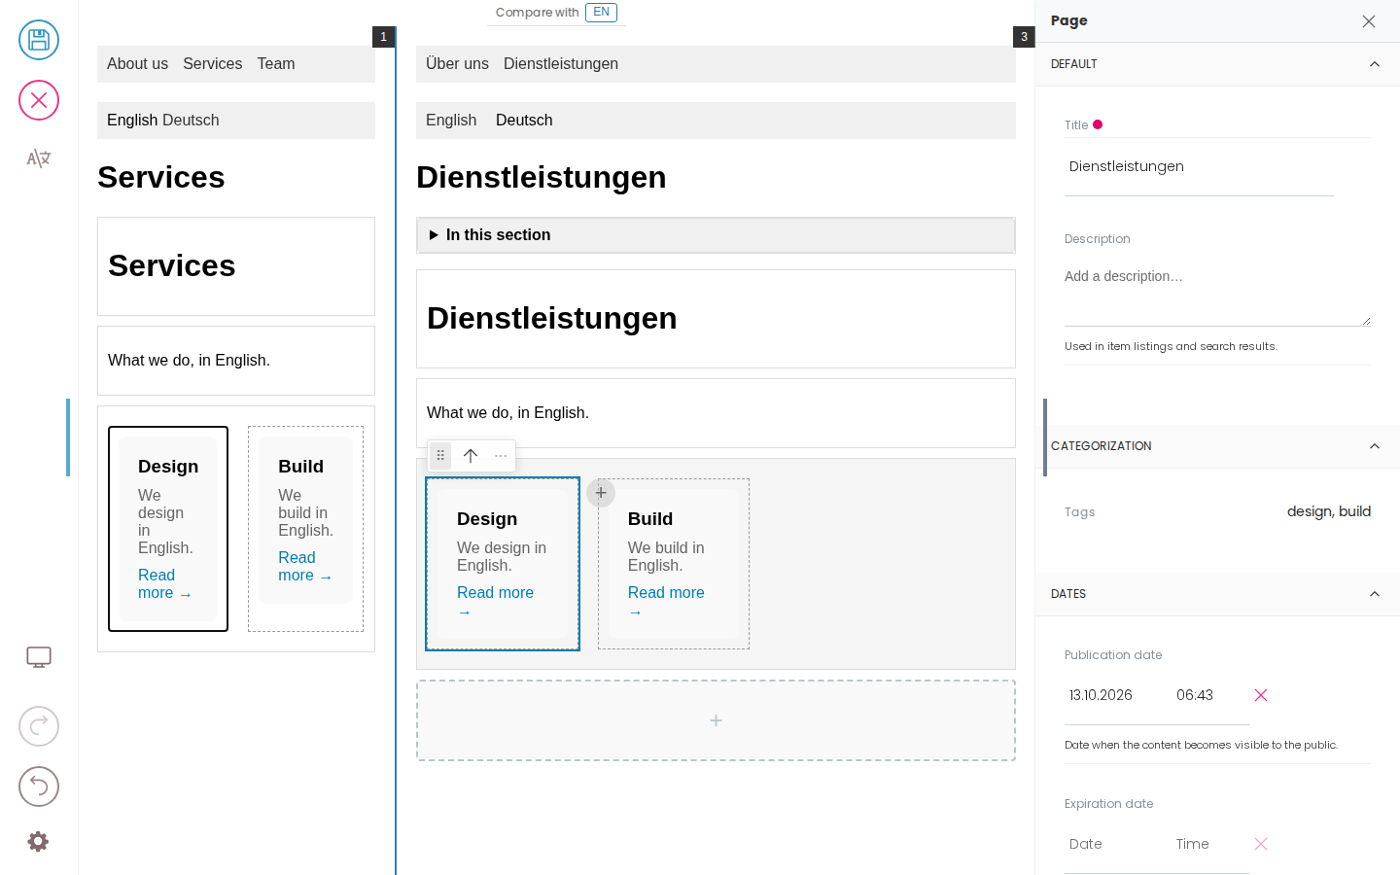Click the Title field containing Dienstleistungen

point(1199,167)
